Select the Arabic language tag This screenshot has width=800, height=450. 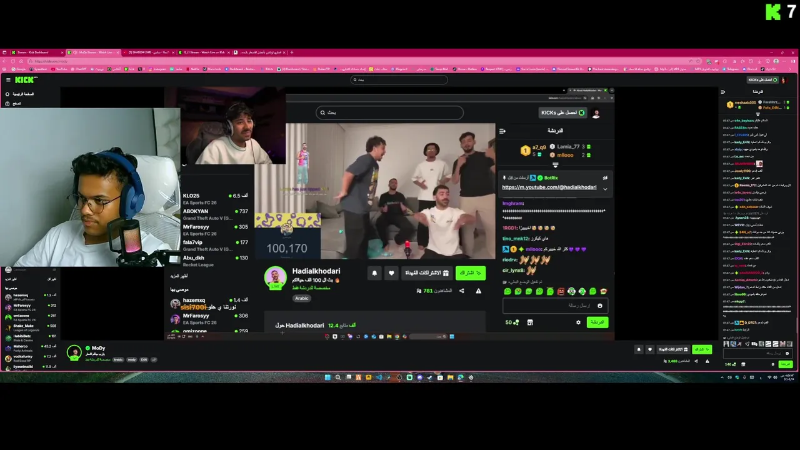[x=302, y=298]
